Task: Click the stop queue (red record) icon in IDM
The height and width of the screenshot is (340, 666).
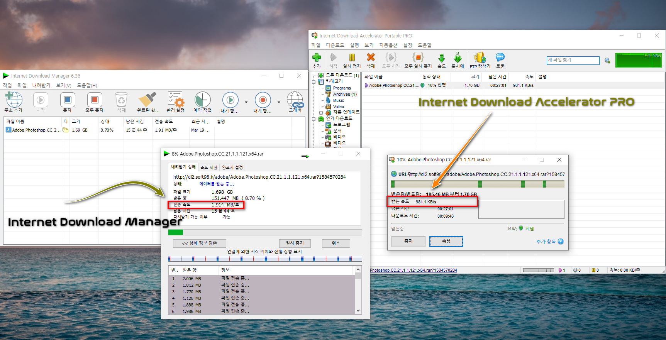Action: (263, 100)
